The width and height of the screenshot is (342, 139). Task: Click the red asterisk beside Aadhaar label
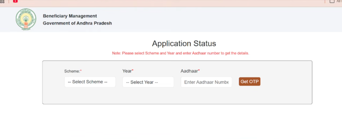199,70
